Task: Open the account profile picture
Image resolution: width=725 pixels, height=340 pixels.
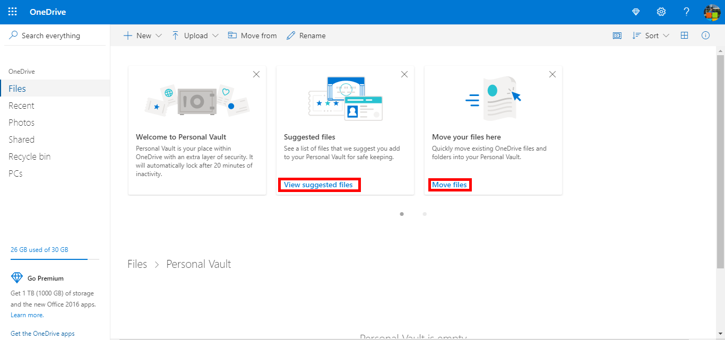Action: point(712,12)
